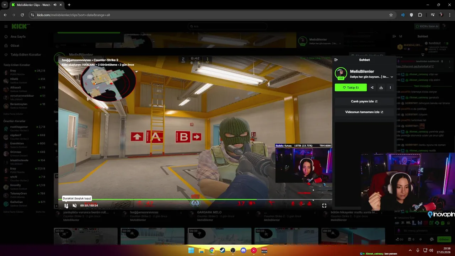Click the Chrome address bar URL

(x=74, y=15)
